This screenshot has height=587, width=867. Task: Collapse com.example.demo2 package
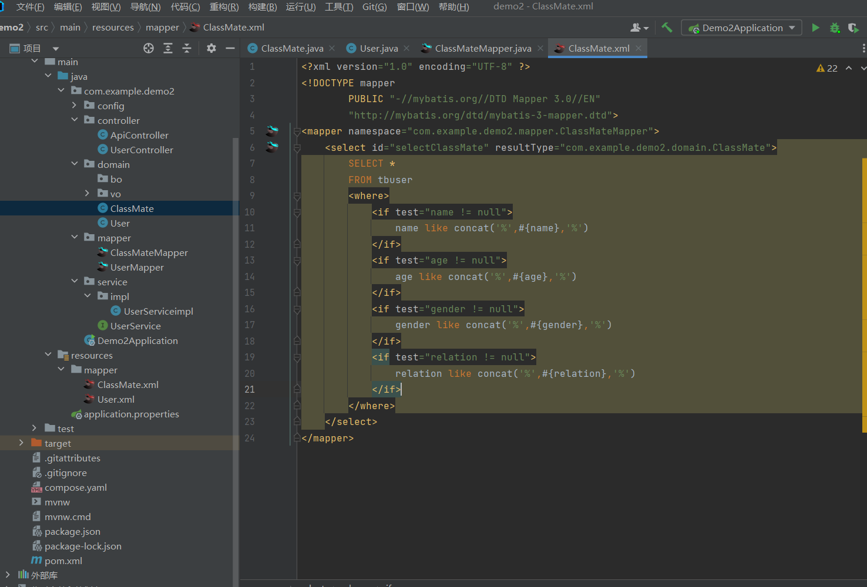pyautogui.click(x=61, y=90)
